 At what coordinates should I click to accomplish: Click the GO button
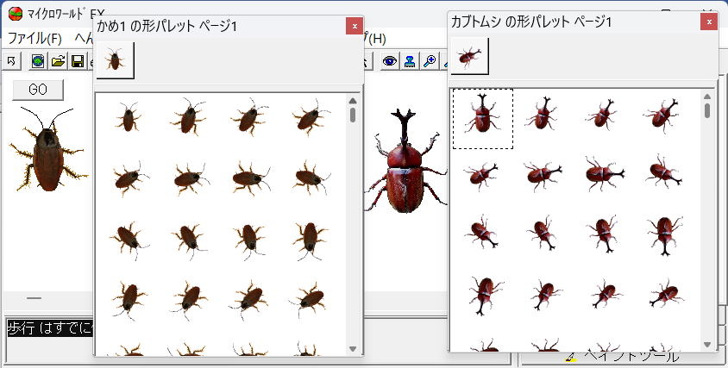[x=38, y=89]
